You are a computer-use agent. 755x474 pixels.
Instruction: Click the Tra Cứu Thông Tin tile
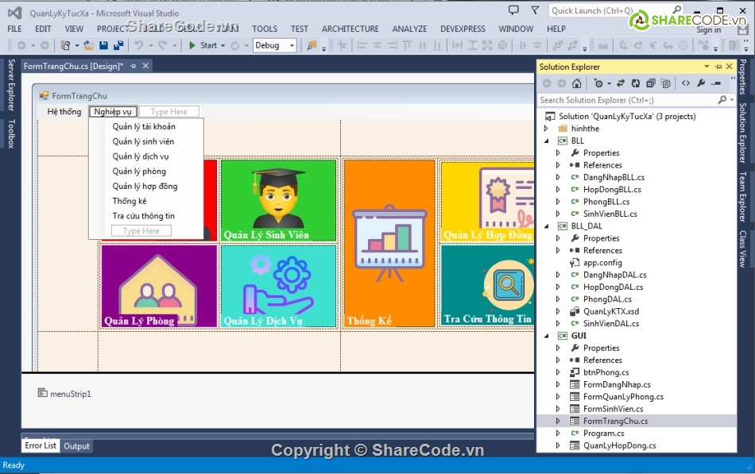click(487, 285)
